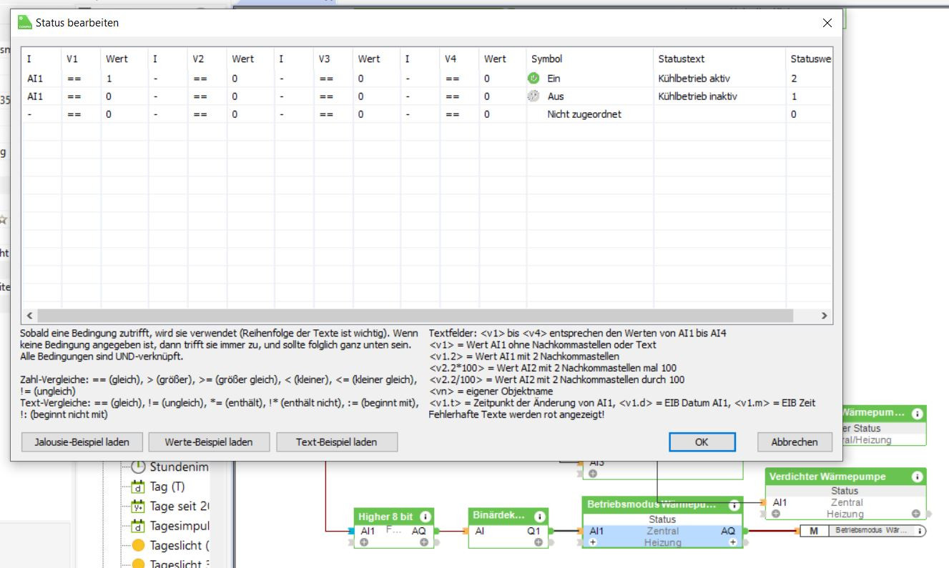Load the Jalousie-Beispiel example
949x568 pixels.
(x=82, y=442)
